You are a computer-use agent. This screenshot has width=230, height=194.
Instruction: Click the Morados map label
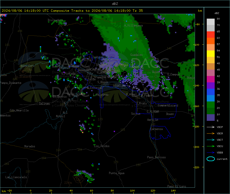pos(30,146)
